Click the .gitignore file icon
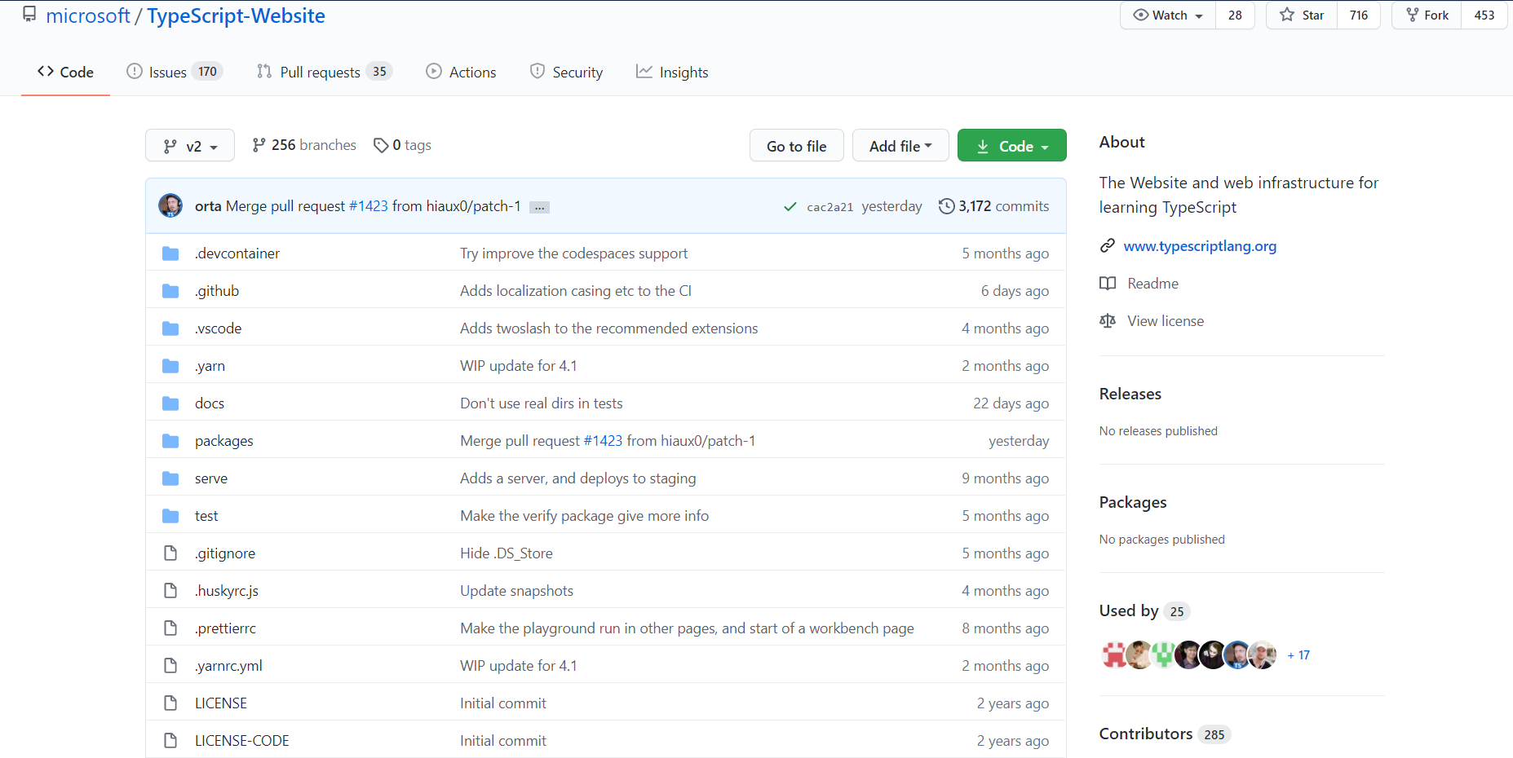Image resolution: width=1513 pixels, height=758 pixels. tap(170, 553)
